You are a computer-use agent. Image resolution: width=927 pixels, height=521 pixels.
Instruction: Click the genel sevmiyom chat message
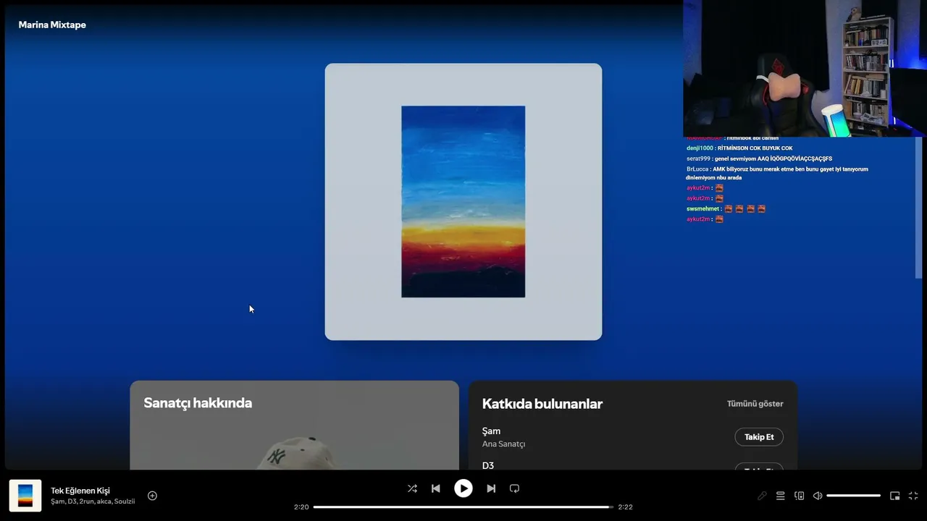pos(773,158)
